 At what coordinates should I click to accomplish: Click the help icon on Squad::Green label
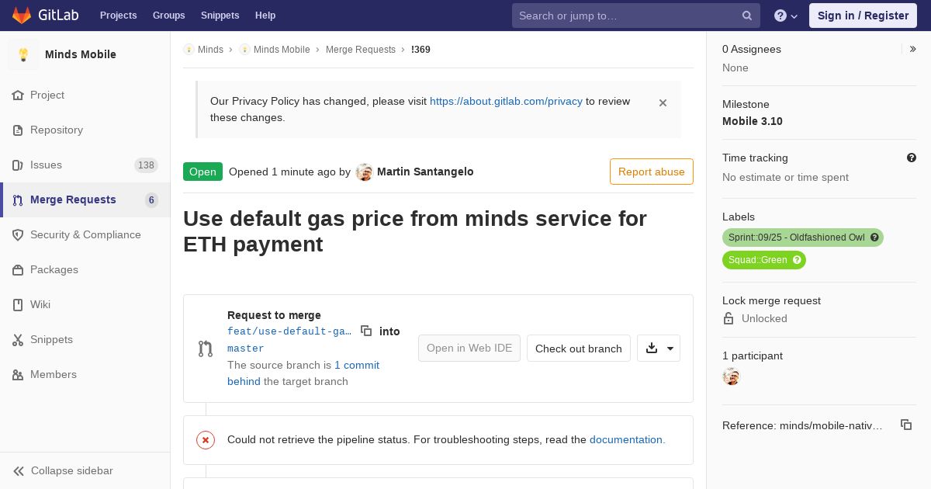coord(797,260)
